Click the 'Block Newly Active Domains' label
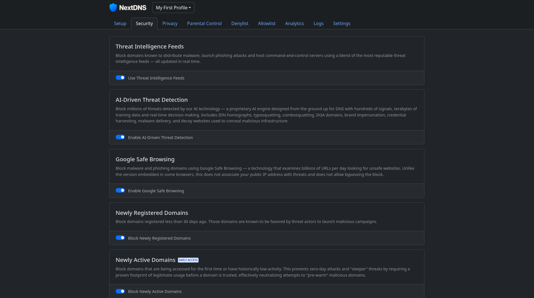The width and height of the screenshot is (534, 298). click(155, 292)
